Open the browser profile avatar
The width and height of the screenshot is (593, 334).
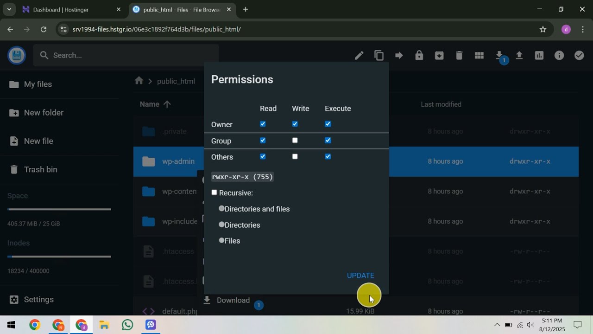click(x=566, y=29)
